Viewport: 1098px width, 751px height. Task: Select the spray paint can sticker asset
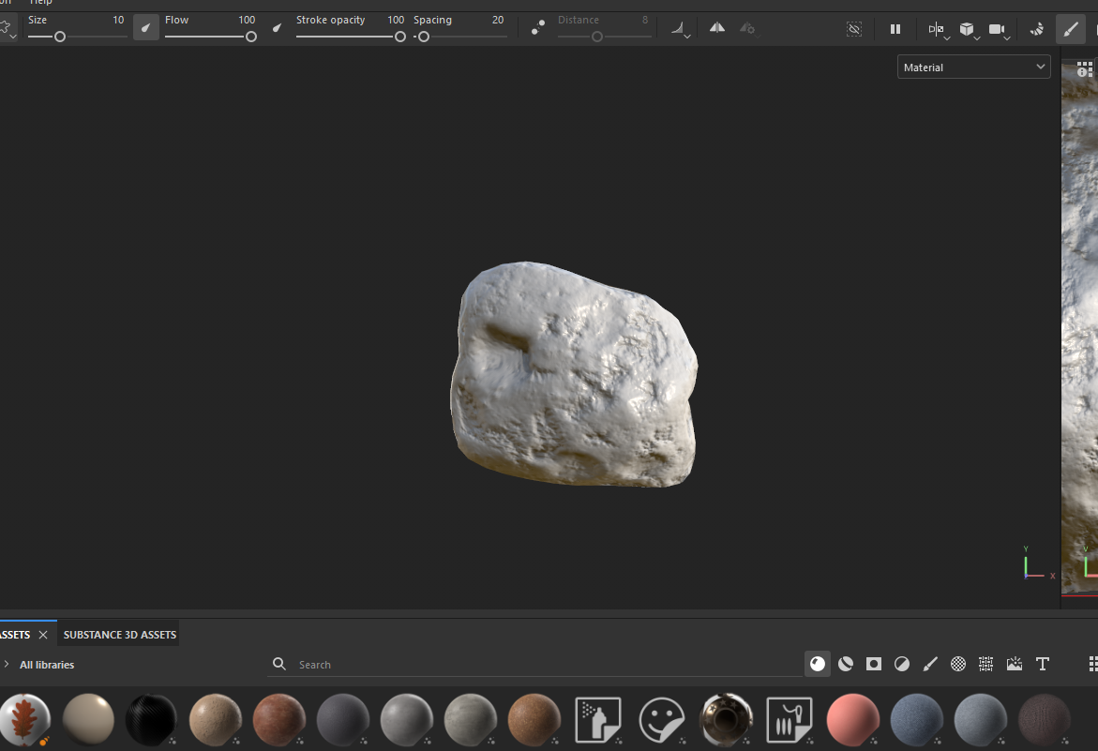click(x=597, y=719)
